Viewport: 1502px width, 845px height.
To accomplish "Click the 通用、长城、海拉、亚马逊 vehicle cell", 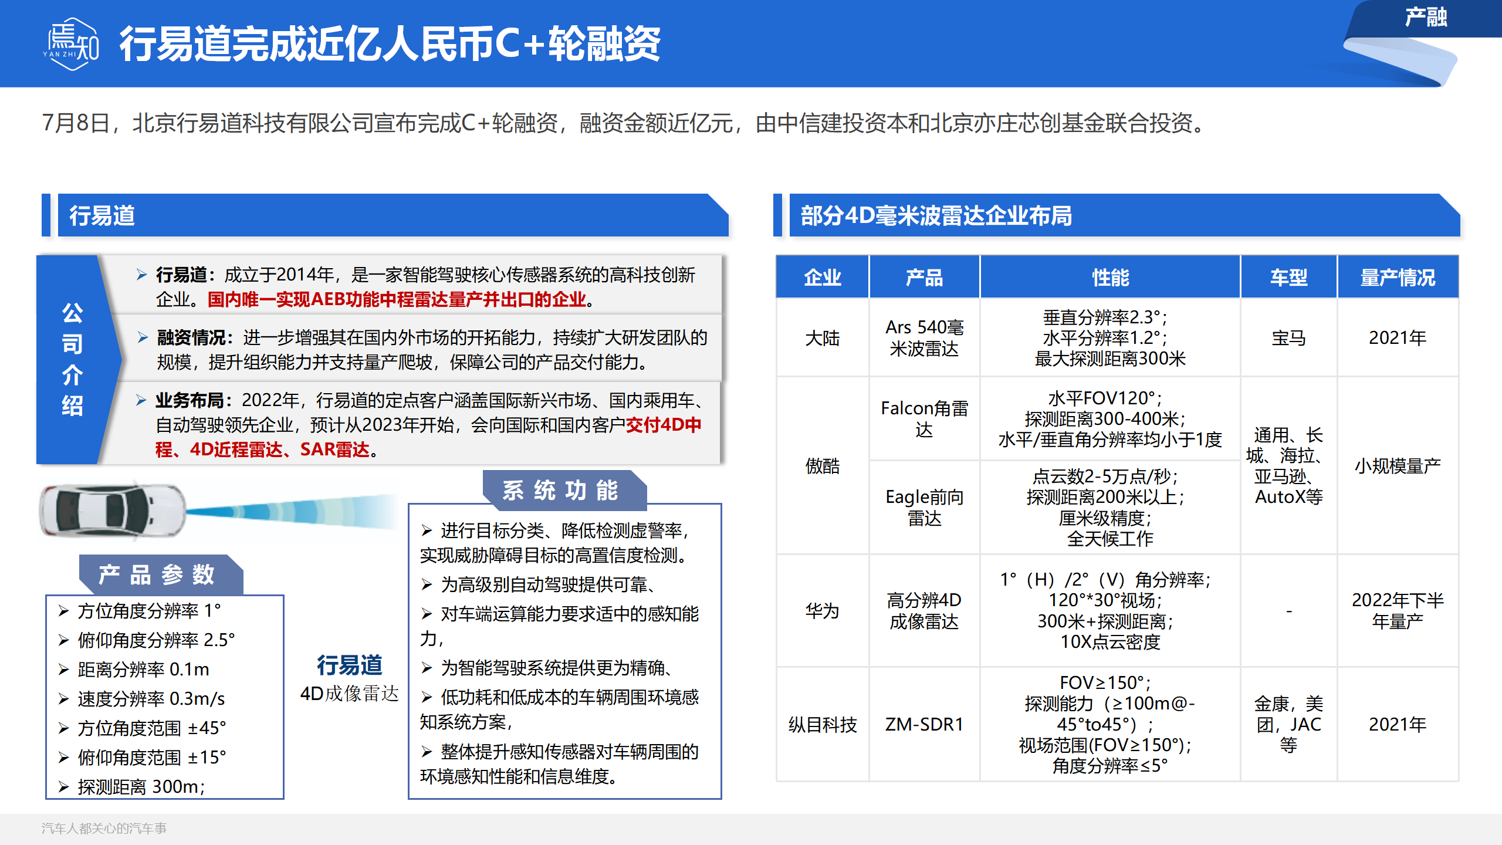I will 1288,466.
